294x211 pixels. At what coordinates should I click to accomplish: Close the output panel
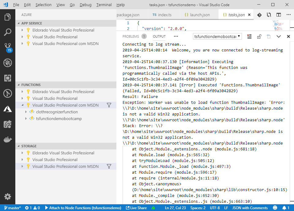point(288,36)
